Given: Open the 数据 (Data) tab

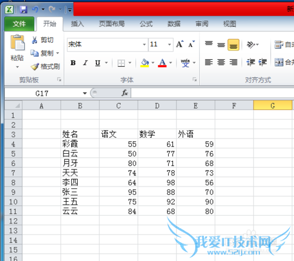Looking at the screenshot, I should [174, 24].
